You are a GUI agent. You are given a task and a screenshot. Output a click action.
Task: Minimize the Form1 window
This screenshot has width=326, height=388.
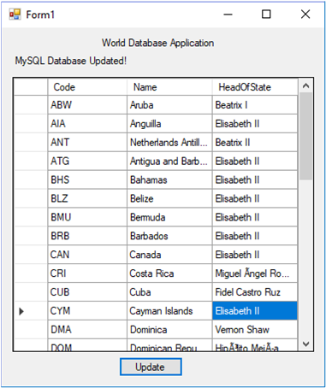tap(228, 15)
